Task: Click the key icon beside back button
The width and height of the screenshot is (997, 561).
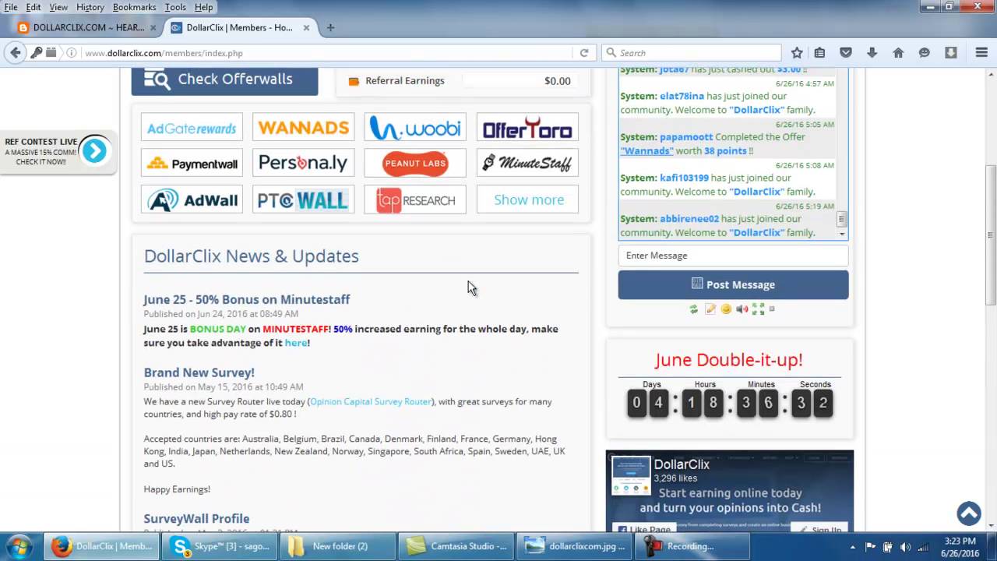Action: point(37,53)
